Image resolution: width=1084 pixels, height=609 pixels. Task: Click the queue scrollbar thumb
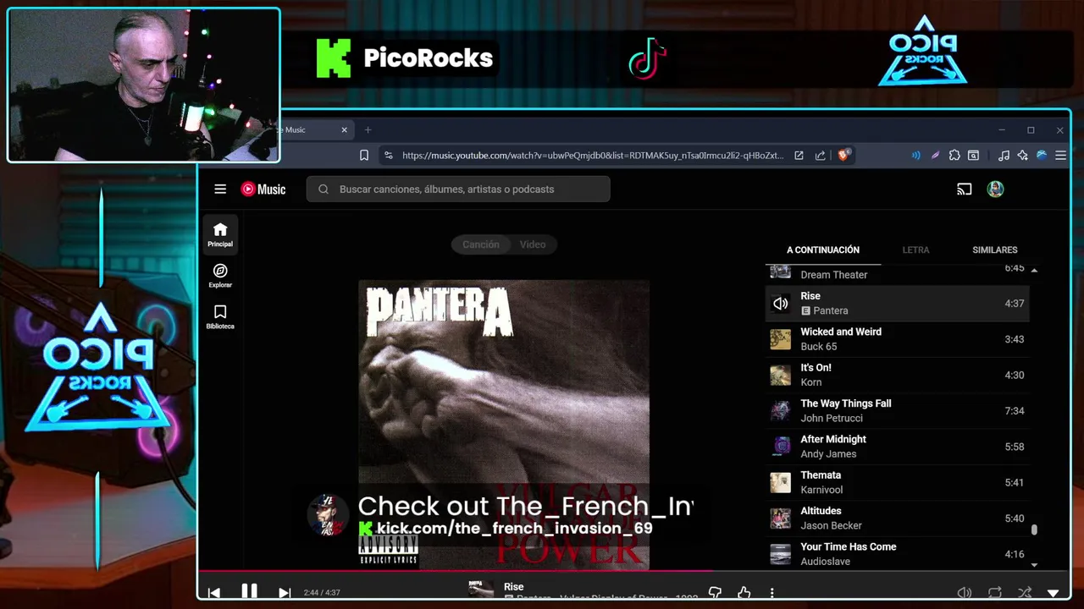1034,530
